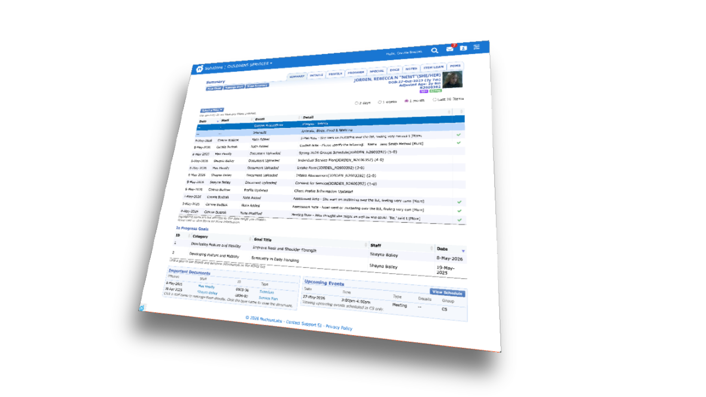This screenshot has height=397, width=706.
Task: Switch to the Notes tab
Action: (411, 69)
